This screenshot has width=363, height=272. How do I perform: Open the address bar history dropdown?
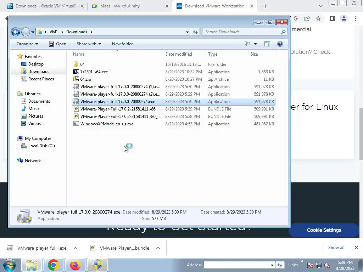point(187,32)
